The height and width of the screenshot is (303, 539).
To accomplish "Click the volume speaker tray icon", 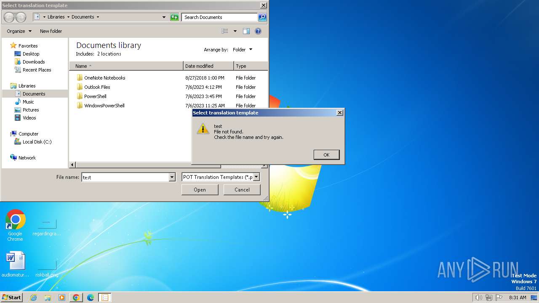I will [478, 298].
